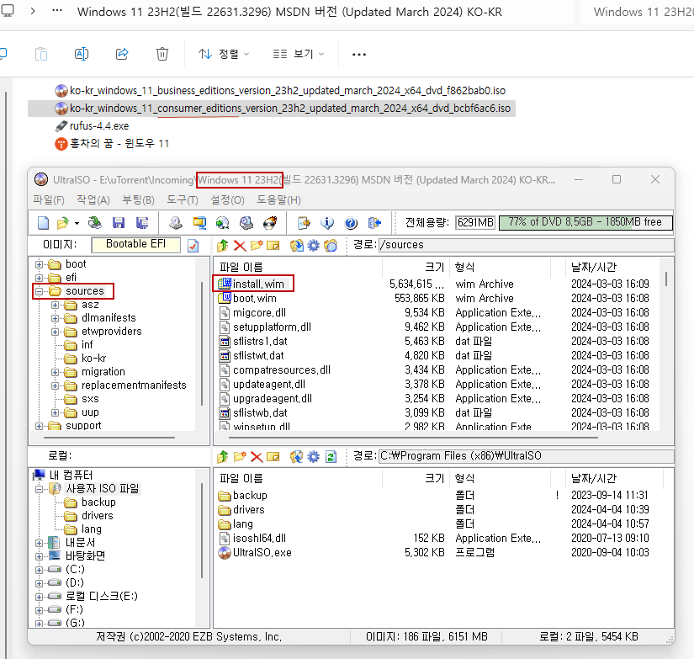This screenshot has height=659, width=694.
Task: Click the Compress ISO toolbar icon
Action: coord(199,223)
